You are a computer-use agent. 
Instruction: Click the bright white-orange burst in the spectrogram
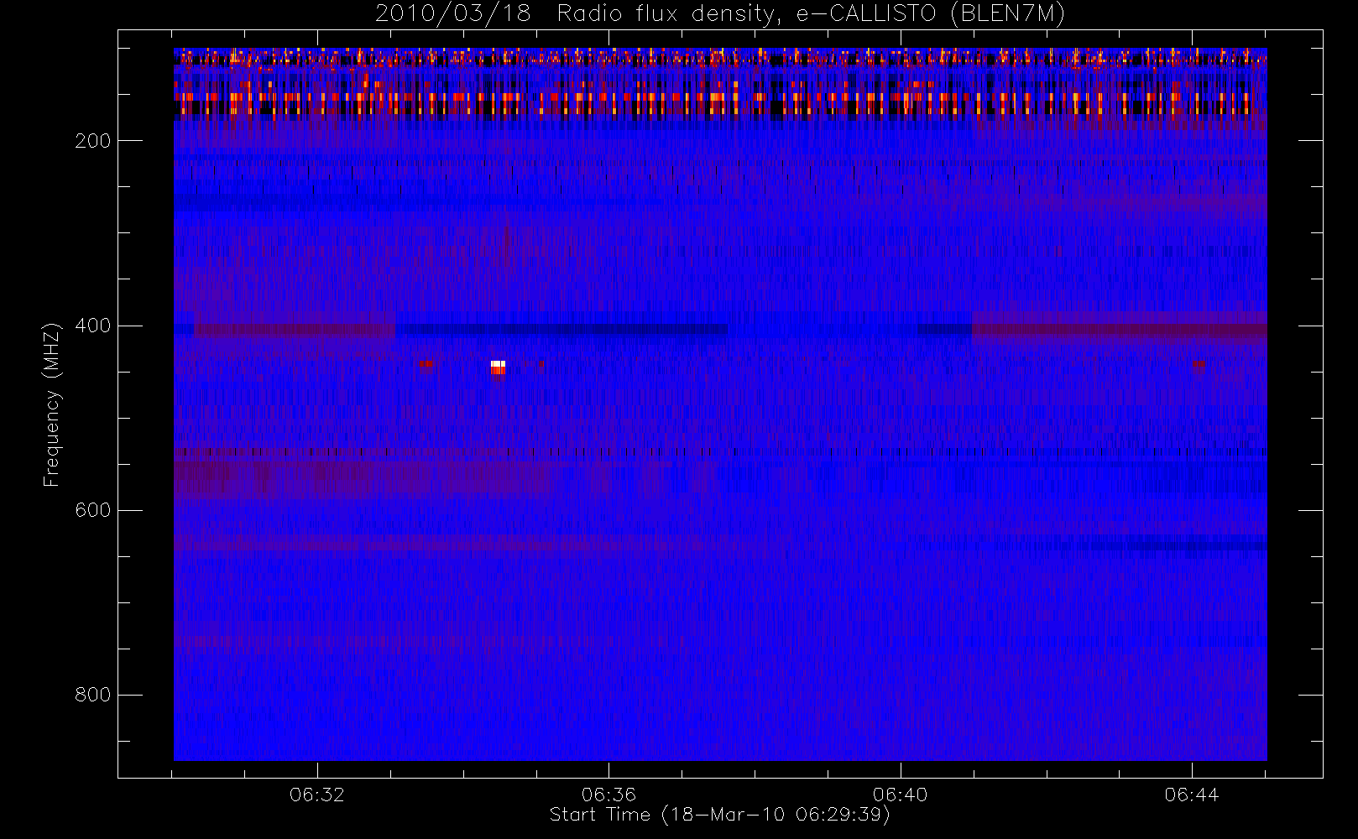click(x=498, y=367)
